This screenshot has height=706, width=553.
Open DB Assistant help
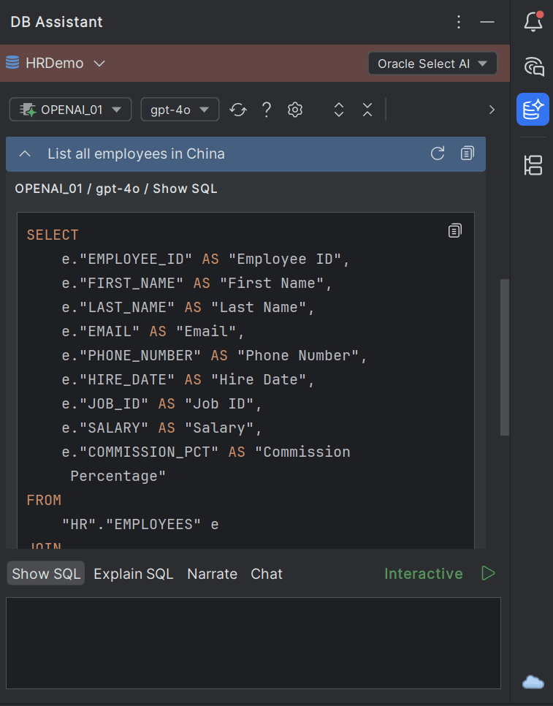point(266,109)
